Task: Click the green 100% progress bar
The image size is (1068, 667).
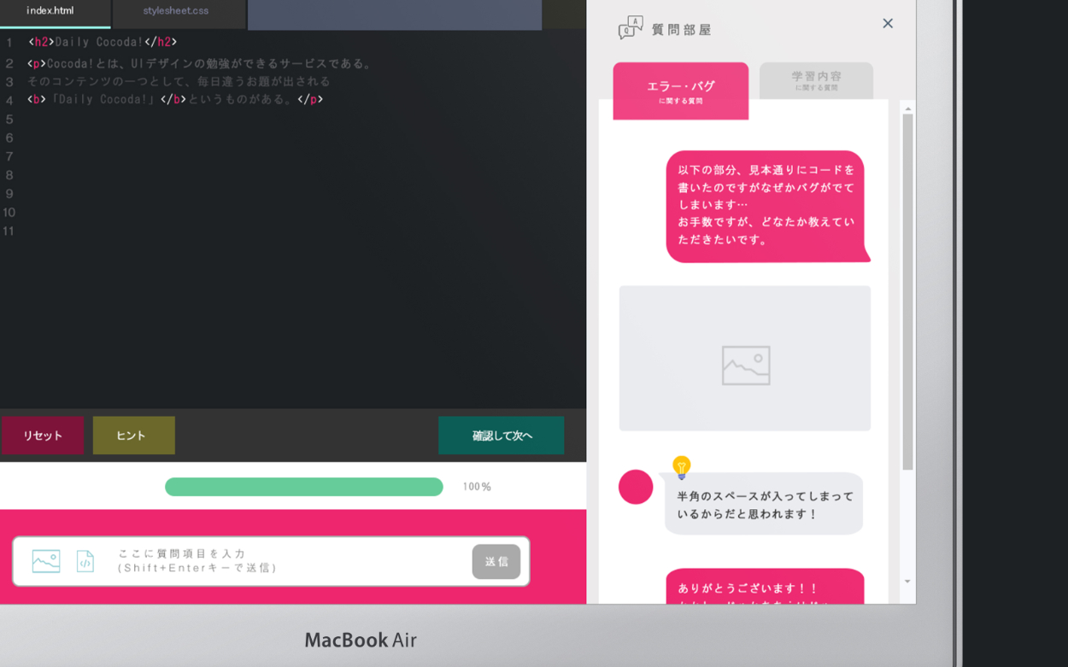Action: pyautogui.click(x=304, y=487)
